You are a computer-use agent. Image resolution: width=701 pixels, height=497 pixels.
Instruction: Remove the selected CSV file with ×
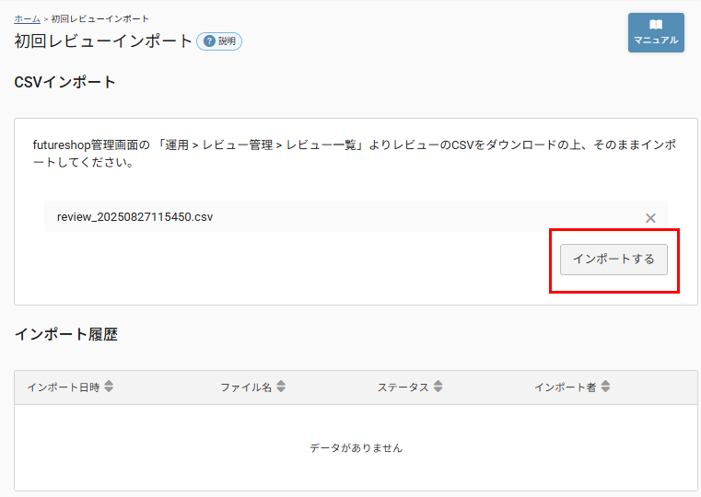tap(650, 218)
